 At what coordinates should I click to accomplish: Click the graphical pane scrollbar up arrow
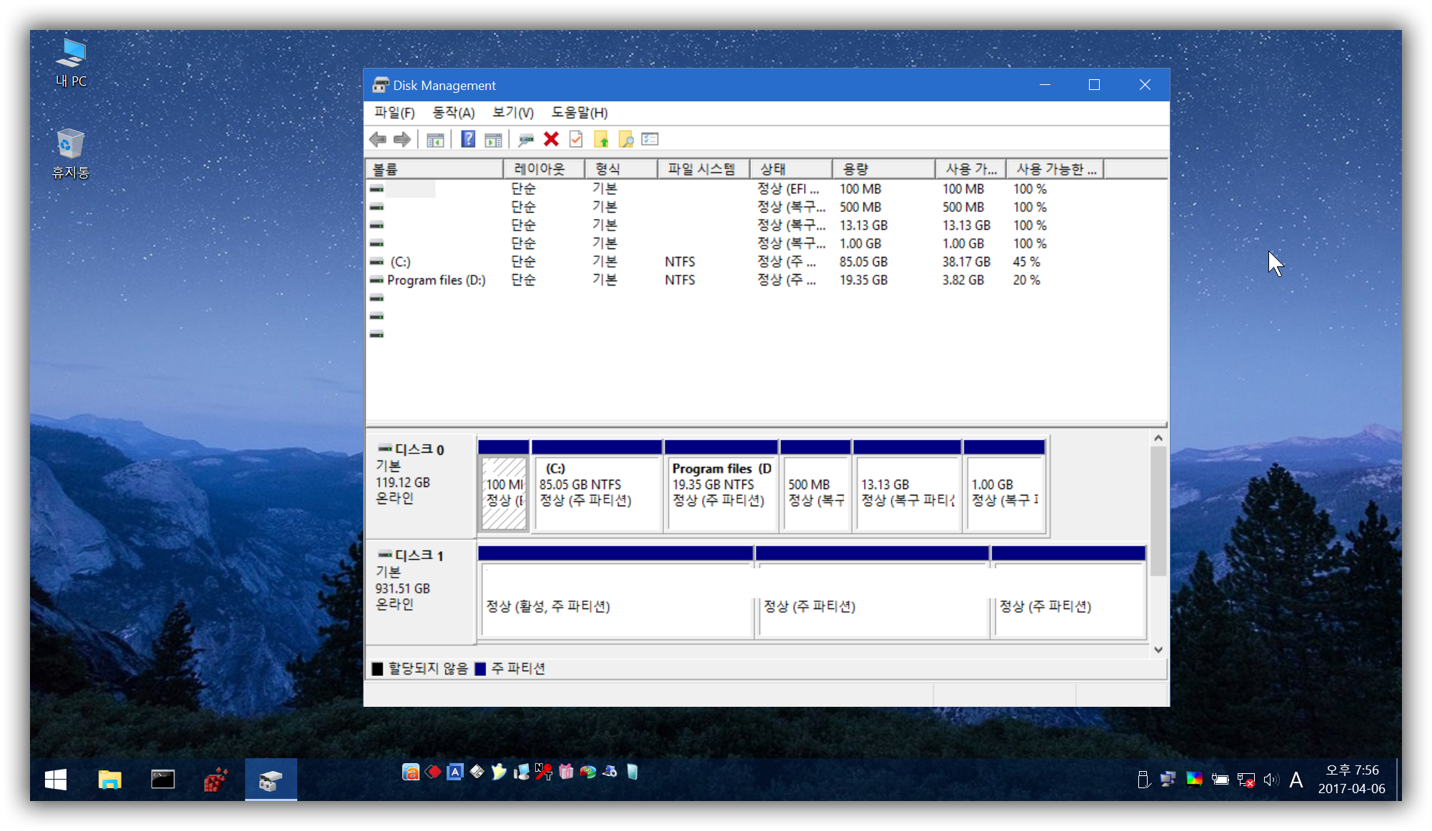tap(1158, 438)
